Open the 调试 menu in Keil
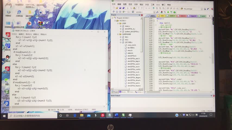The height and width of the screenshot is (130, 232). [x=141, y=5]
